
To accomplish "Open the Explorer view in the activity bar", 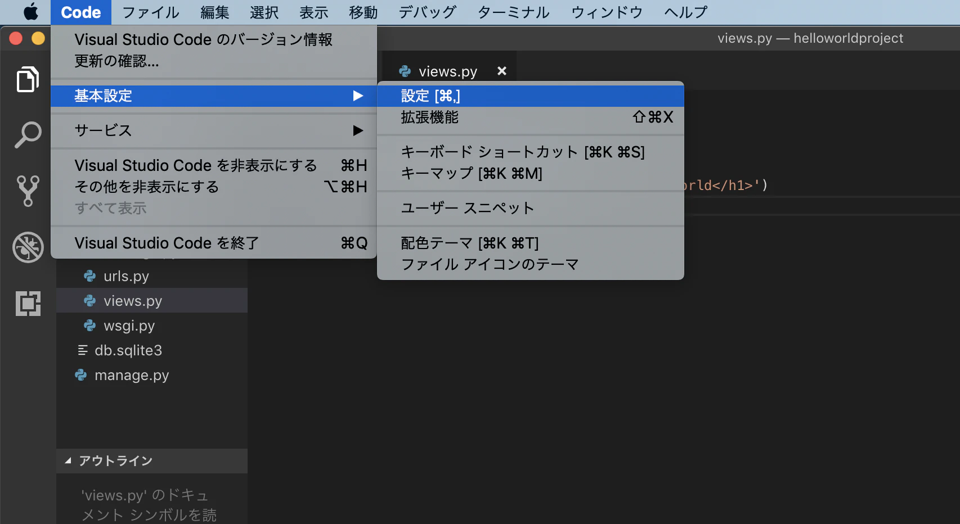I will tap(28, 79).
